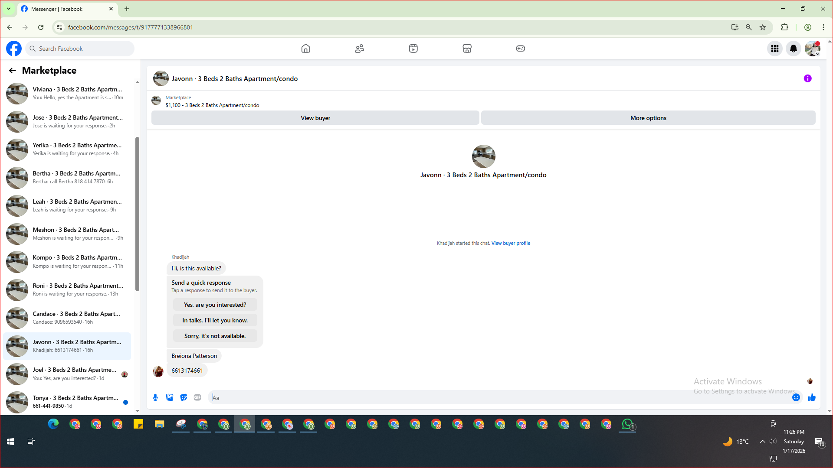Image resolution: width=833 pixels, height=468 pixels.
Task: Open the Facebook menu grid icon
Action: pos(775,49)
